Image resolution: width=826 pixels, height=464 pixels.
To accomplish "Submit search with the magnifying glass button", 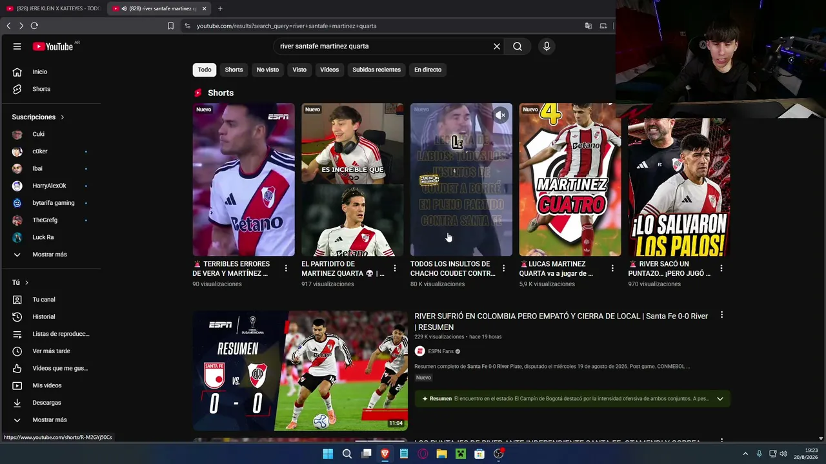I will pos(518,46).
